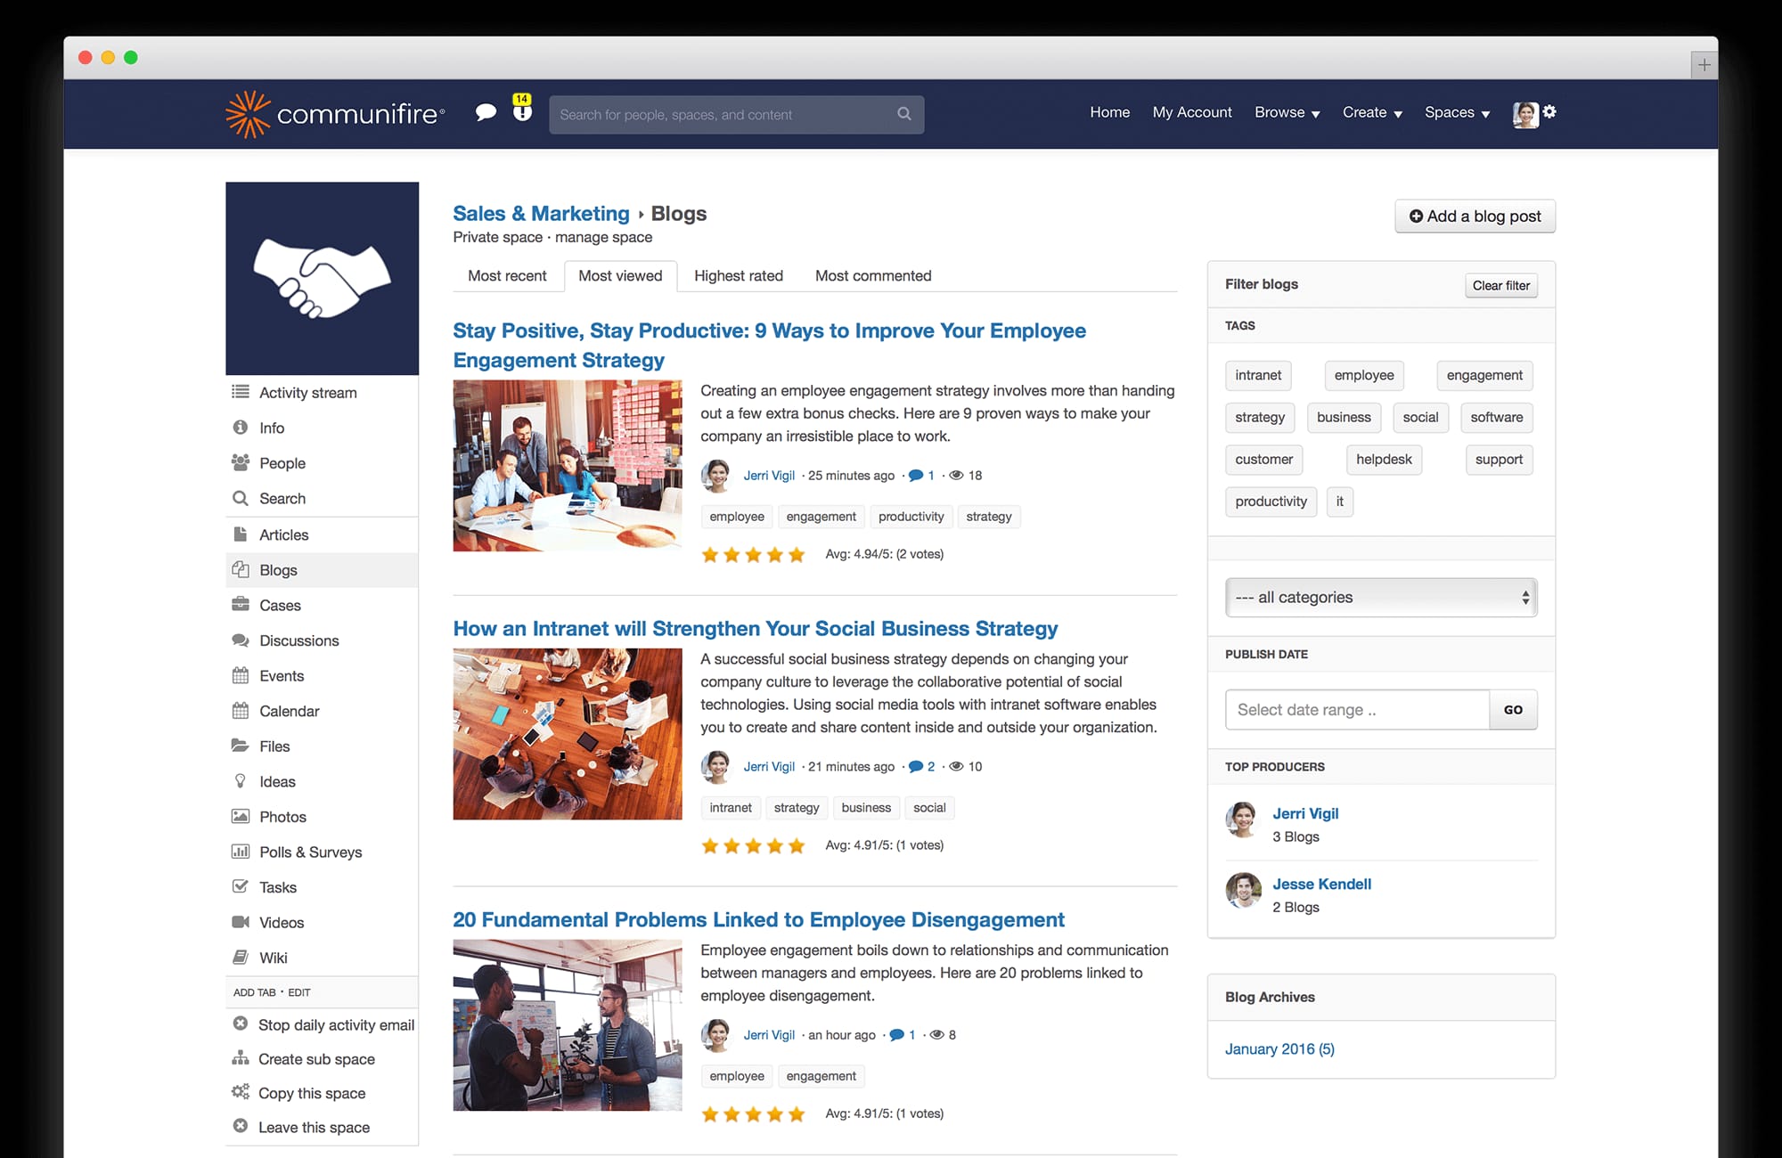Toggle the 'employee' tag filter

pyautogui.click(x=1363, y=375)
